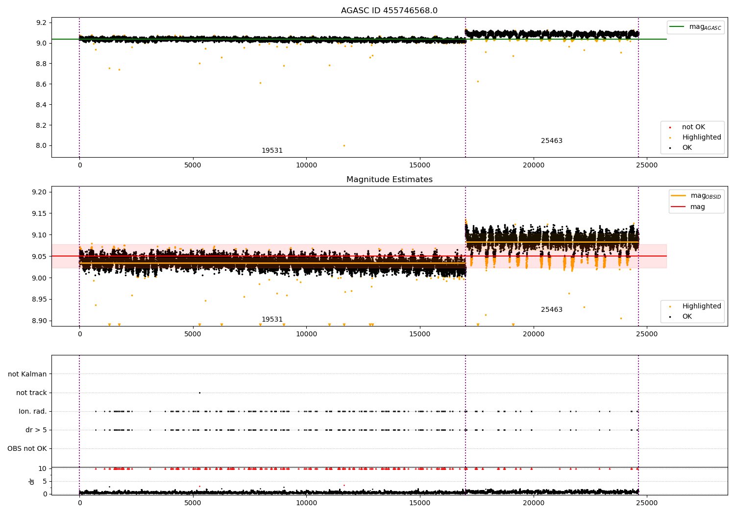The height and width of the screenshot is (514, 735).
Task: Click OK legend entry in middle panel
Action: pyautogui.click(x=686, y=317)
